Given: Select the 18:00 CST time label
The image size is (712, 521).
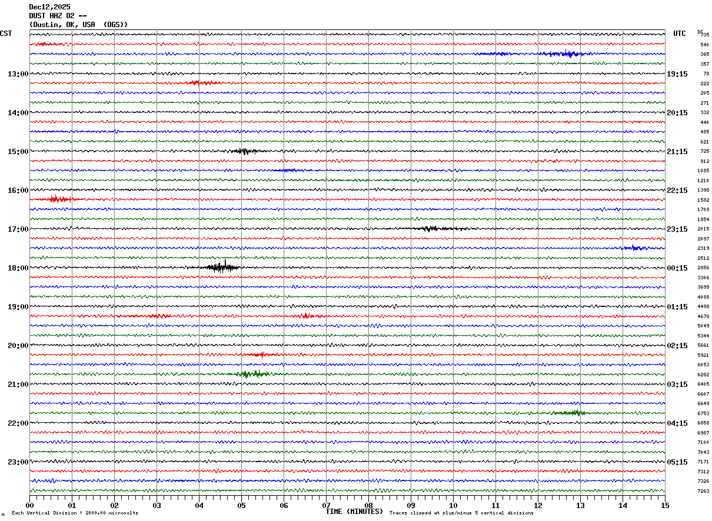Looking at the screenshot, I should 18,268.
